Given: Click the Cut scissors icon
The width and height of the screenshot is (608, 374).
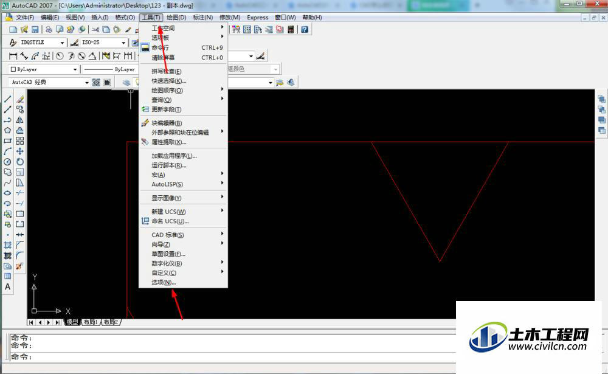Looking at the screenshot, I should tap(95, 29).
